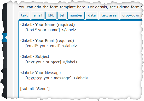Click the [text your-subject] tag line
The image size is (144, 101).
(51, 62)
